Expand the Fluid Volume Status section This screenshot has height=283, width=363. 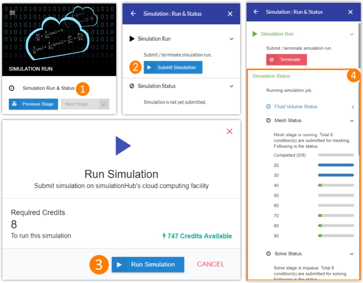353,107
